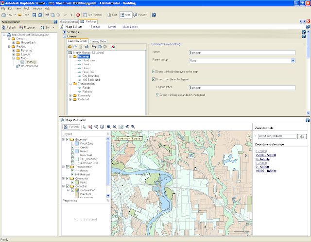Click the Zoom In magnifier icon

click(x=109, y=127)
